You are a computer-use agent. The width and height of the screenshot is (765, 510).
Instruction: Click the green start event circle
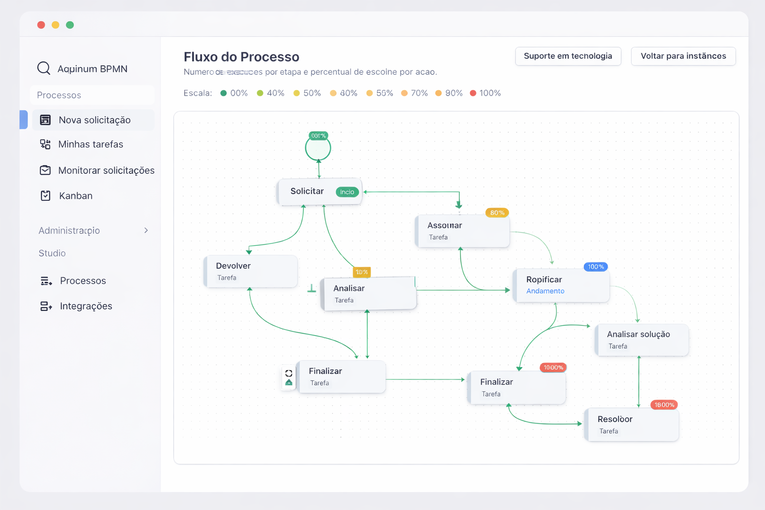(x=318, y=149)
